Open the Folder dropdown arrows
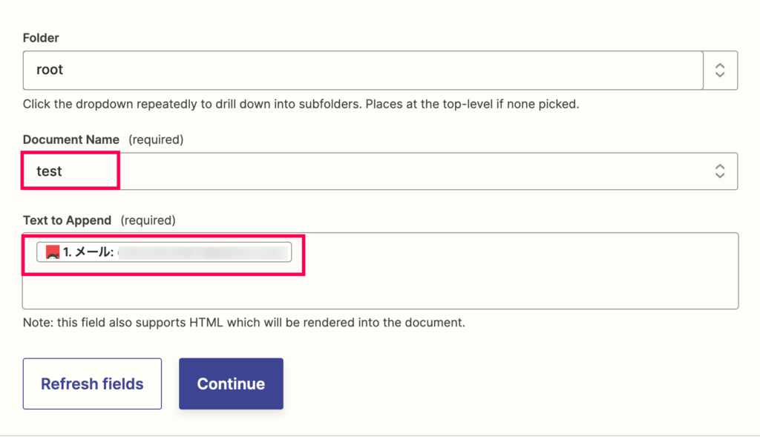 (720, 70)
